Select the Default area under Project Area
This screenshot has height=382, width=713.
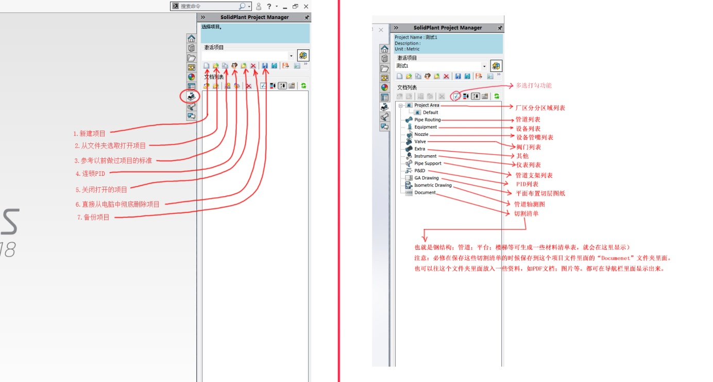(430, 113)
